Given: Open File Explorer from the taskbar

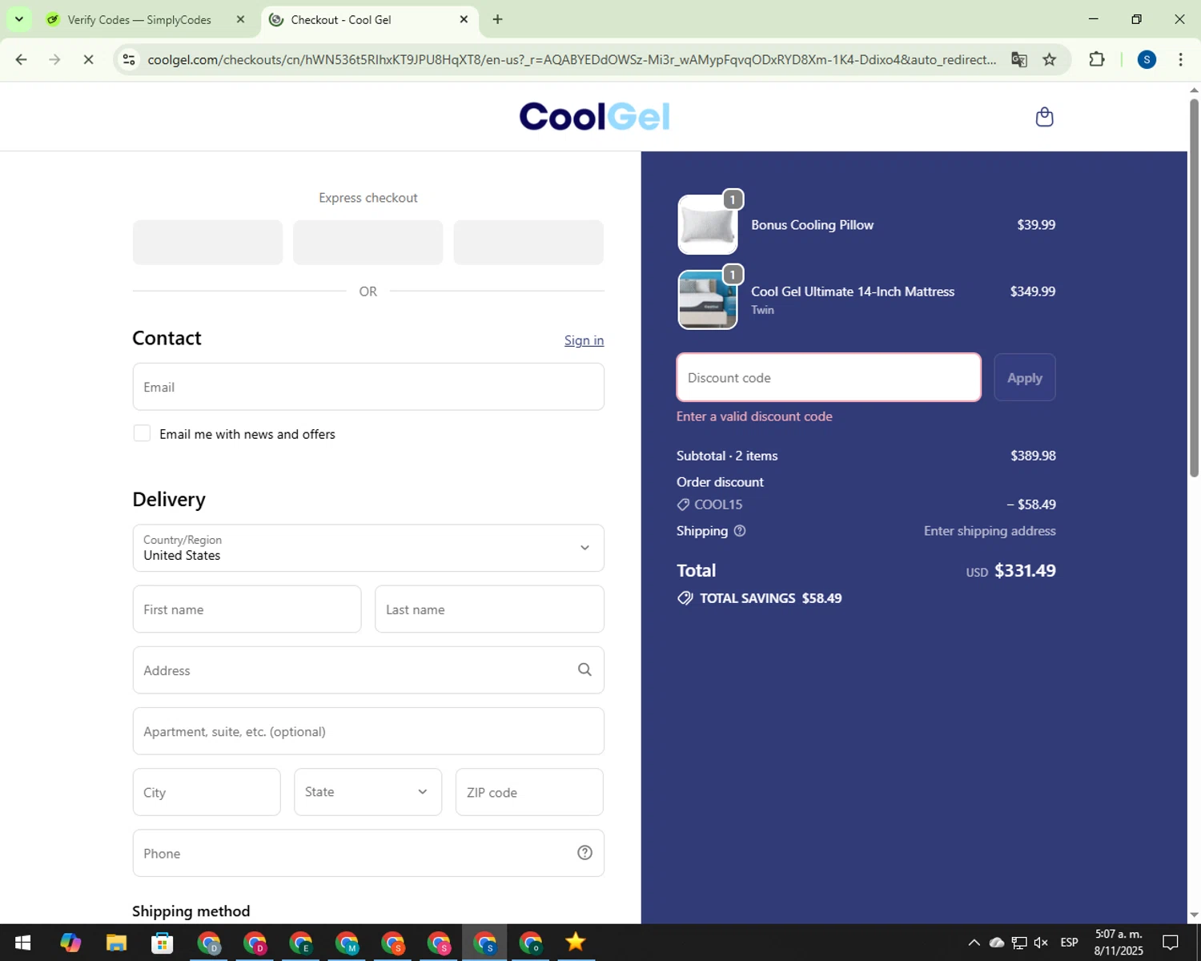Looking at the screenshot, I should pyautogui.click(x=116, y=943).
